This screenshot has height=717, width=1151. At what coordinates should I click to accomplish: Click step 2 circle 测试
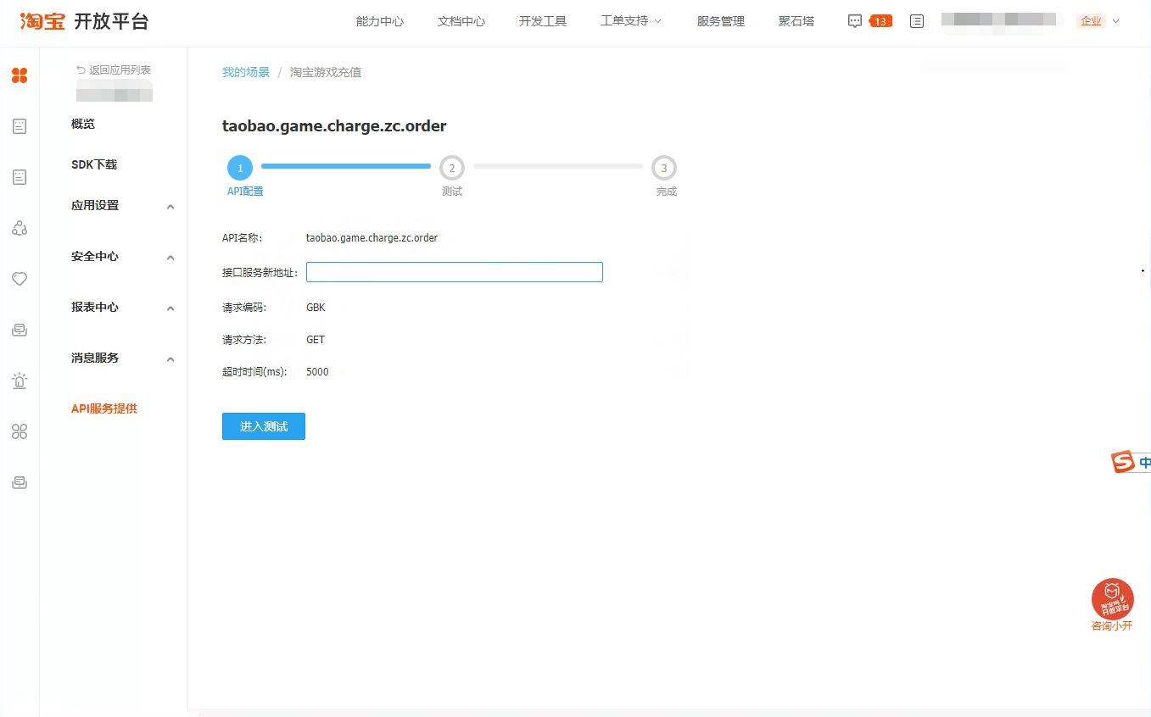pyautogui.click(x=452, y=168)
